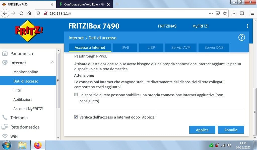Viewport: 257px width, 150px height.
Task: Click the Rete domestica computers icon
Action: [x=5, y=127]
